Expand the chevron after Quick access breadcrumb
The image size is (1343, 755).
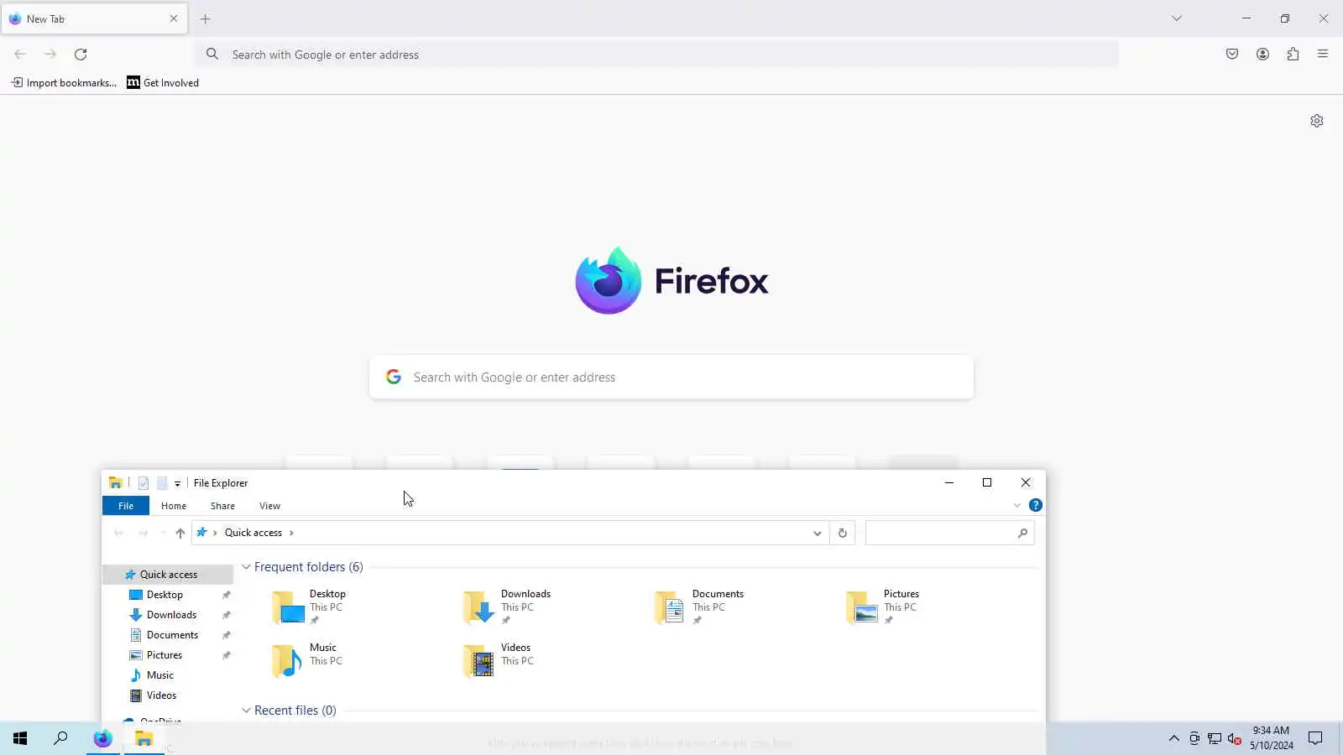click(291, 533)
